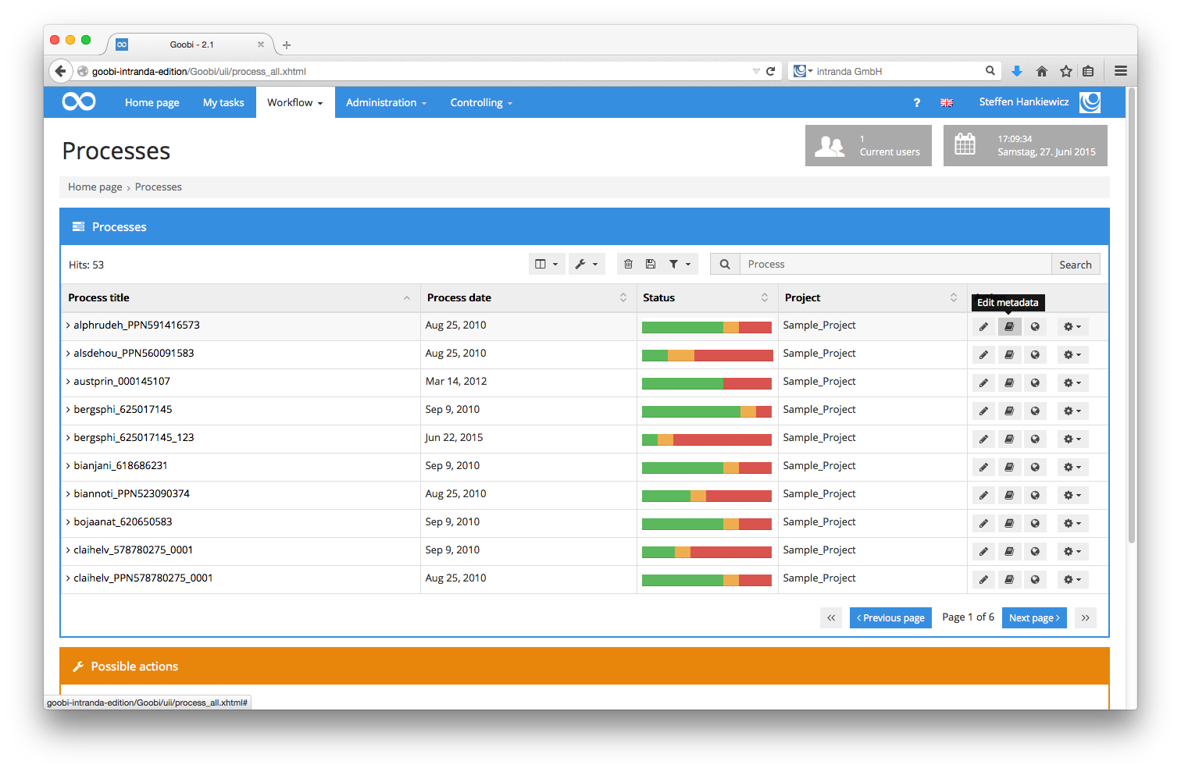Viewport: 1181px width, 772px height.
Task: Toggle sorting on the Process date column
Action: pos(623,297)
